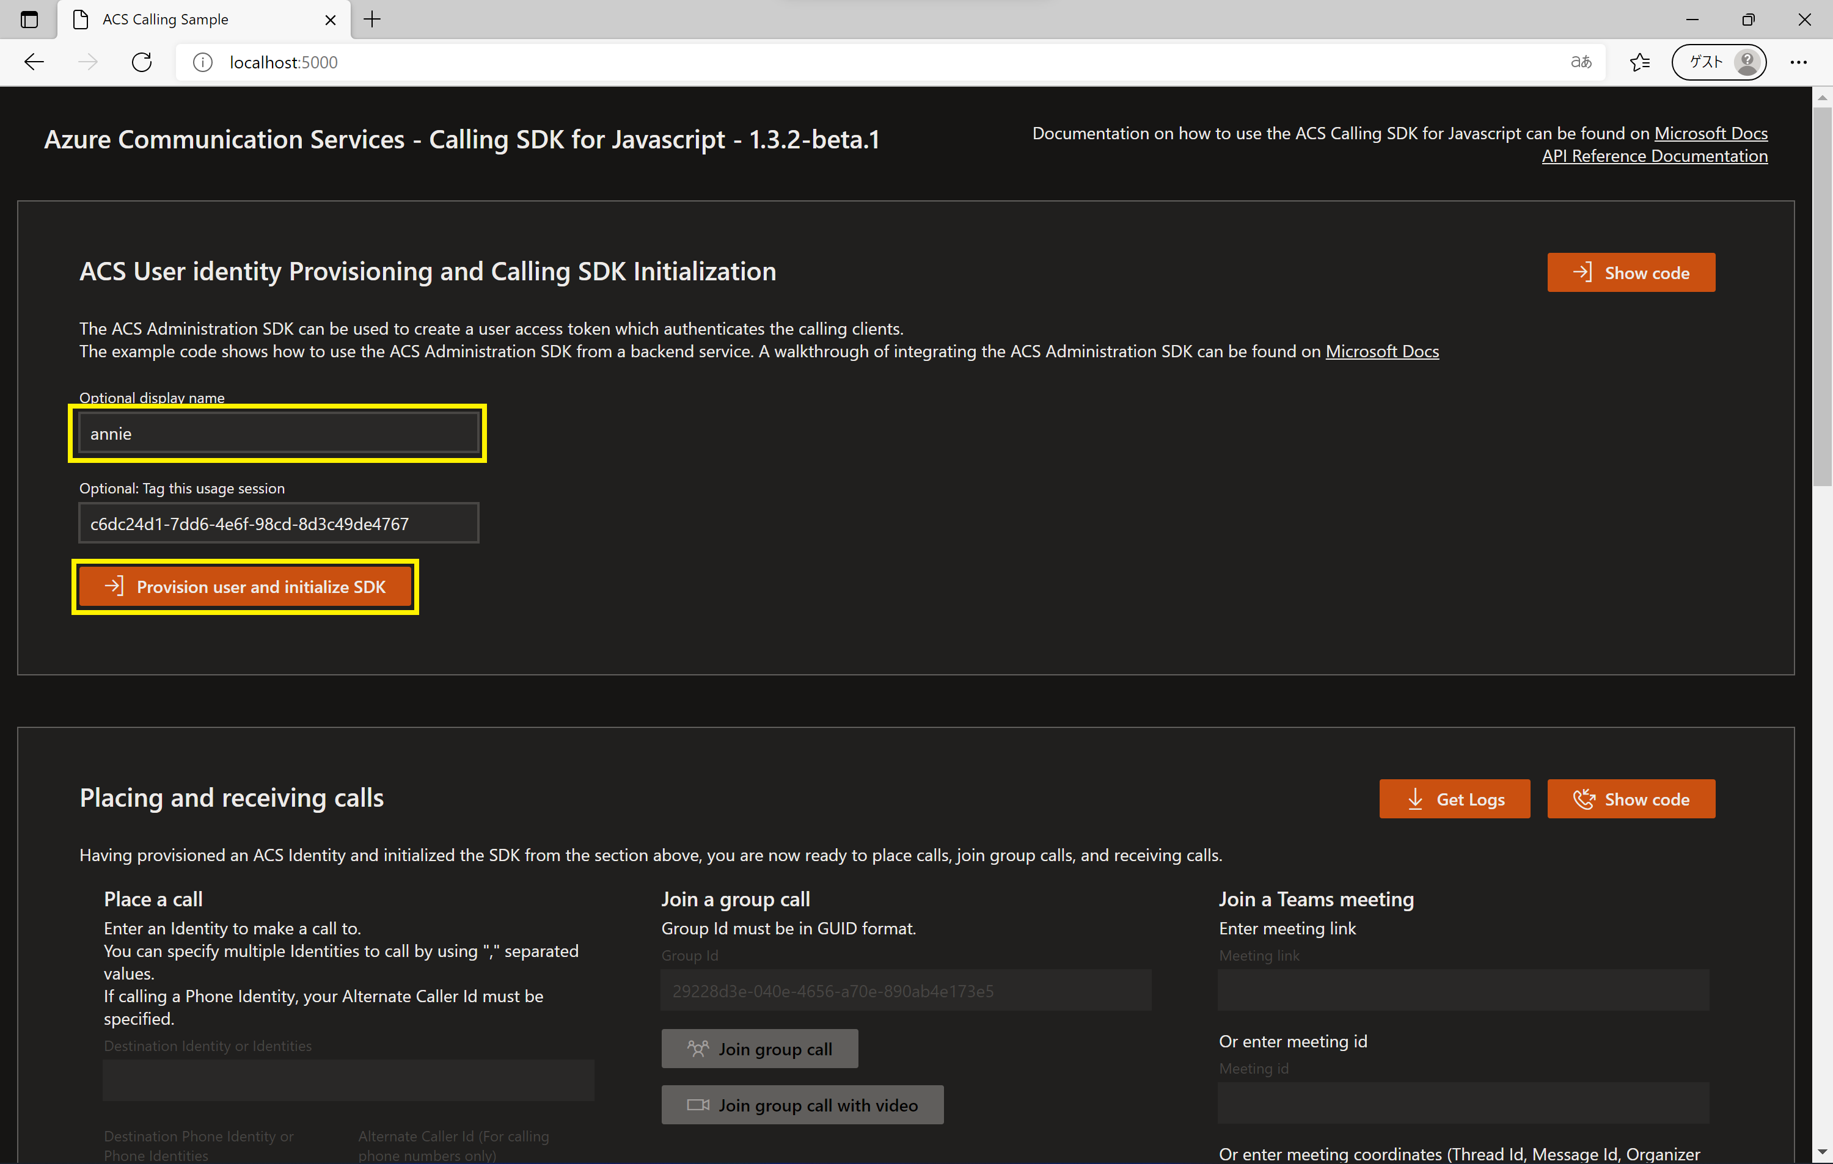Click the Get Logs button

1454,799
